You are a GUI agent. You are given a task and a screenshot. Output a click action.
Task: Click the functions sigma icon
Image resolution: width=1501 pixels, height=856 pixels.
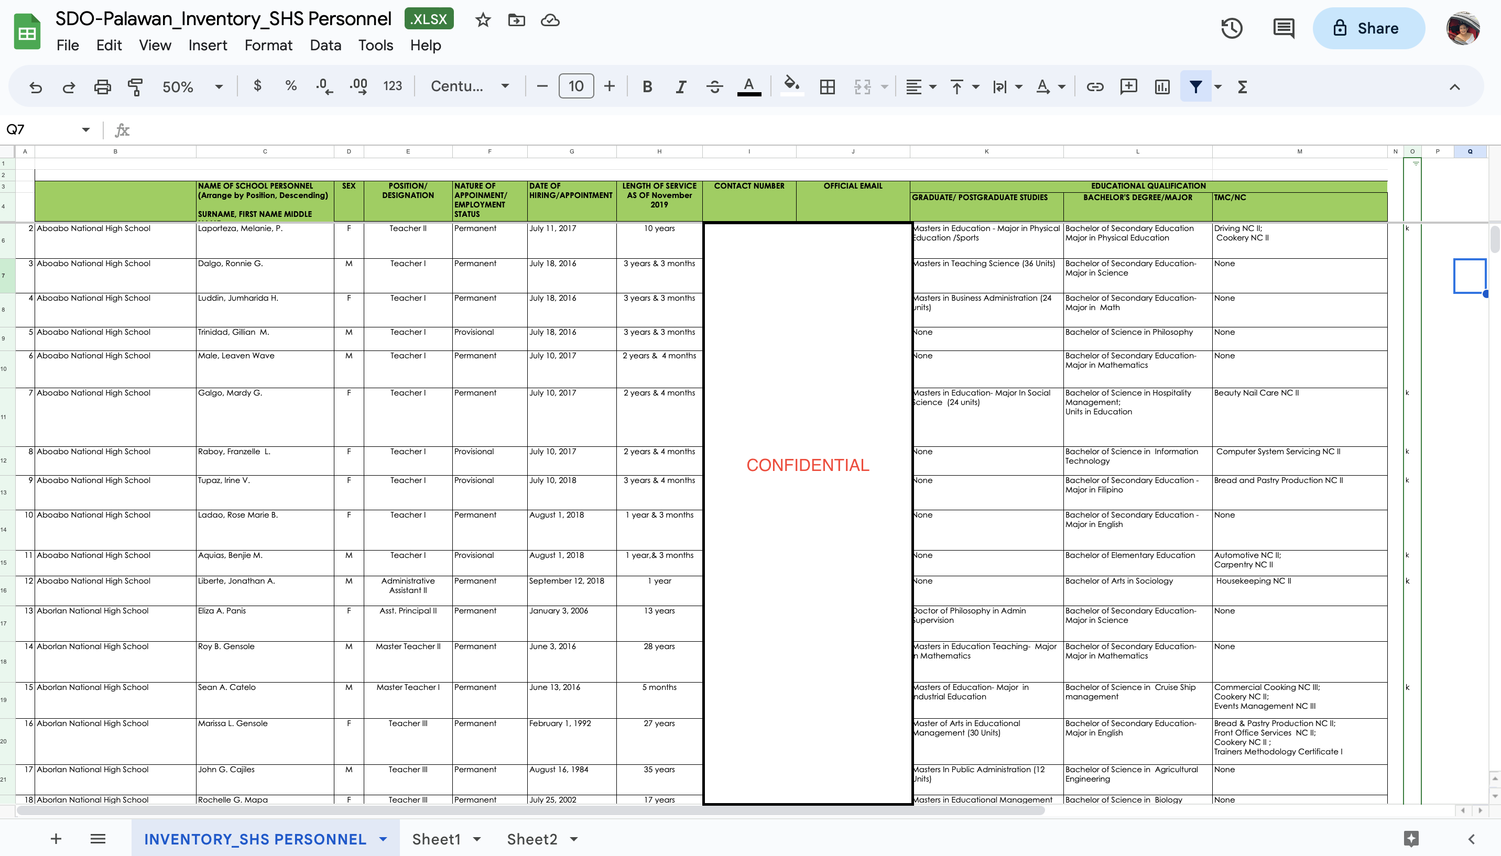1242,87
